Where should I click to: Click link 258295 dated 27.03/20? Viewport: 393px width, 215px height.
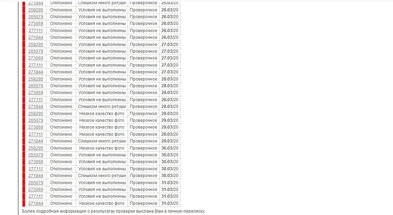[36, 44]
